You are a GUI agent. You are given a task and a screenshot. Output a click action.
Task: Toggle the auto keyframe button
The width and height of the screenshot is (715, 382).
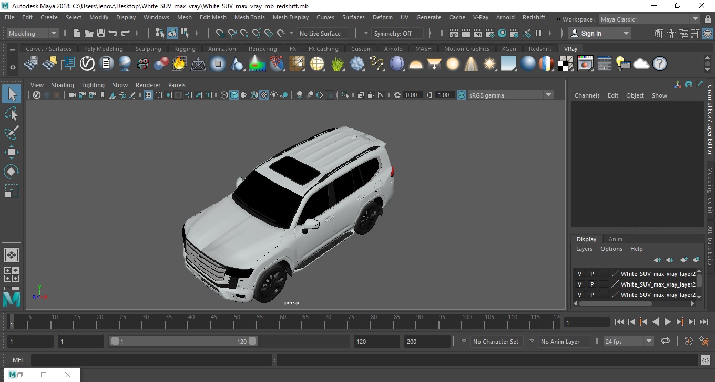pyautogui.click(x=689, y=341)
